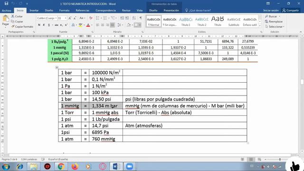The width and height of the screenshot is (304, 171).
Task: Open Seleccionar dropdown
Action: pos(275,27)
